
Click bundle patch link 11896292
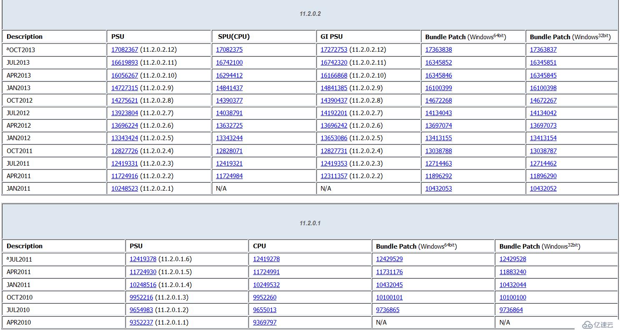click(x=439, y=176)
